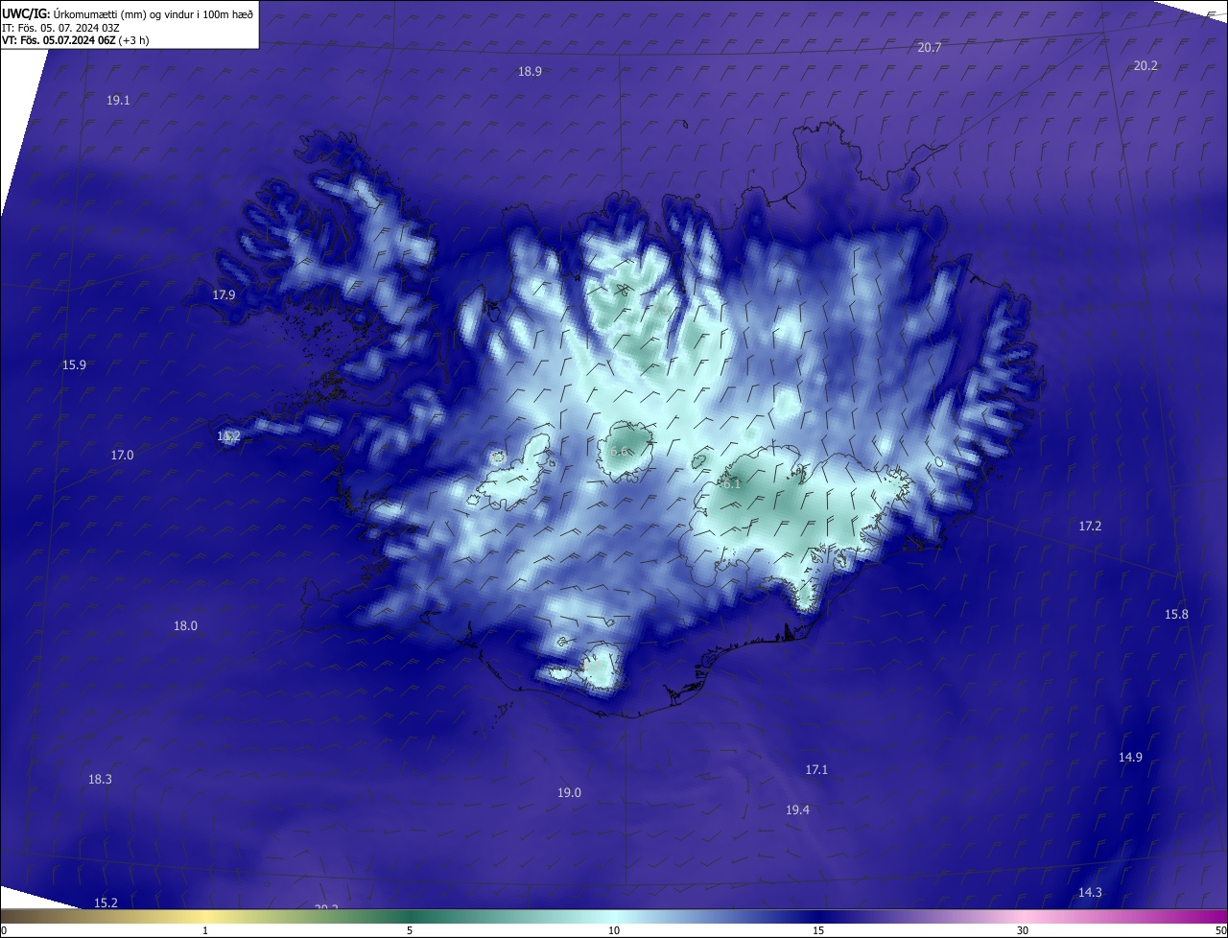Click the 17.2 value label
The width and height of the screenshot is (1228, 938).
tap(1090, 526)
